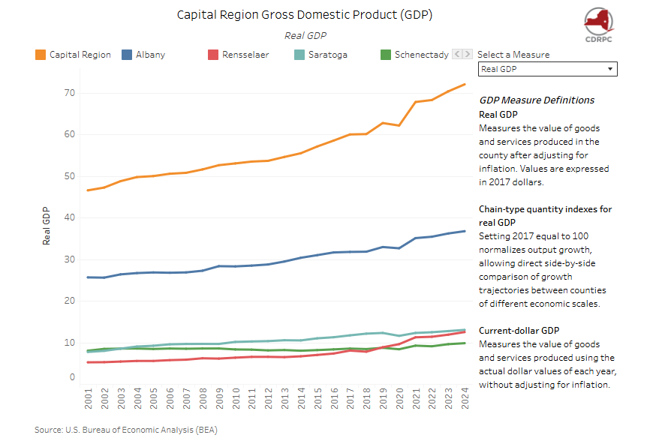This screenshot has width=662, height=441.
Task: Select the Albany legend label
Action: (150, 55)
